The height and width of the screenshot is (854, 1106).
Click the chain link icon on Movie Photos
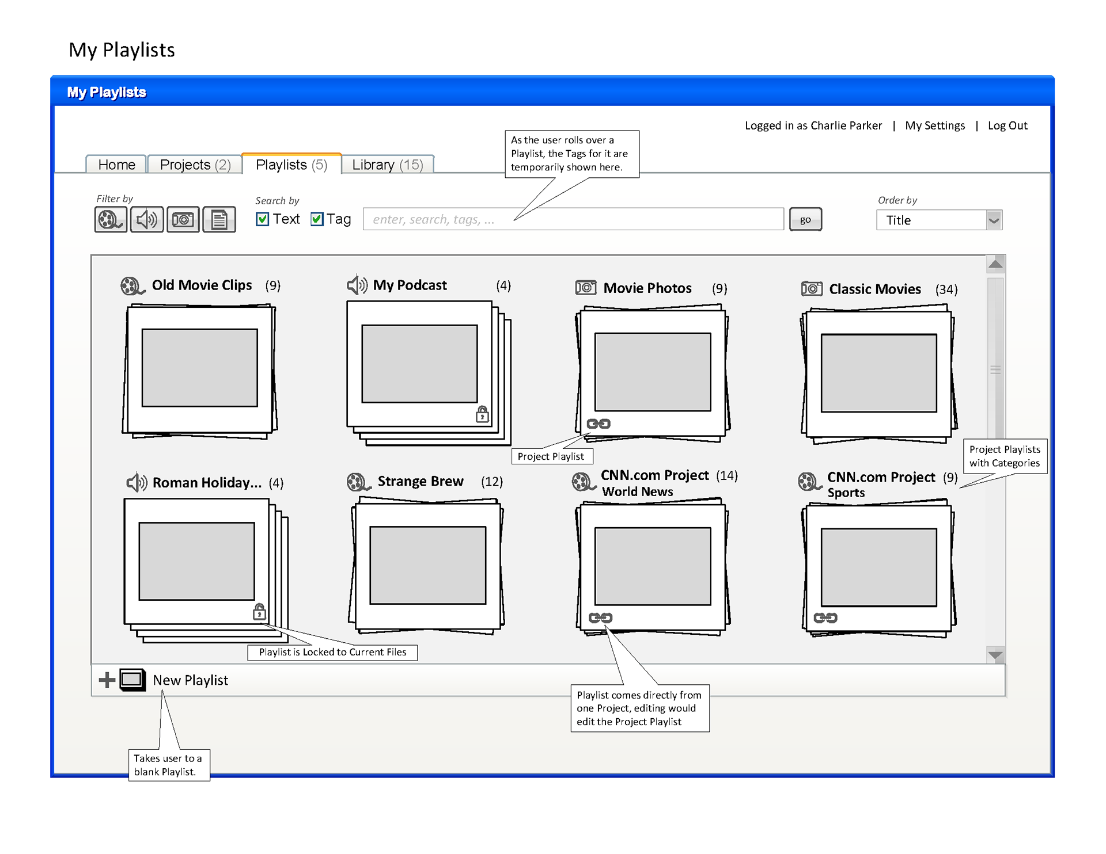click(x=599, y=424)
